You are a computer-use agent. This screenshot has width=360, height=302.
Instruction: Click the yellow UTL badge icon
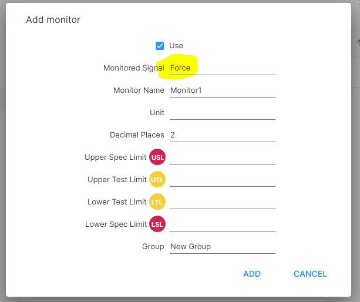coord(157,180)
